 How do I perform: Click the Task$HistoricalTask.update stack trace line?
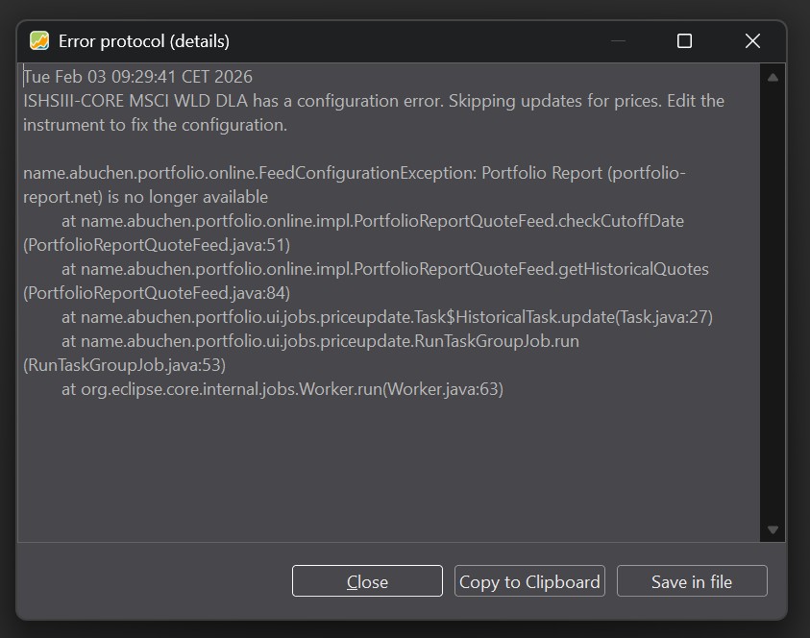[386, 317]
